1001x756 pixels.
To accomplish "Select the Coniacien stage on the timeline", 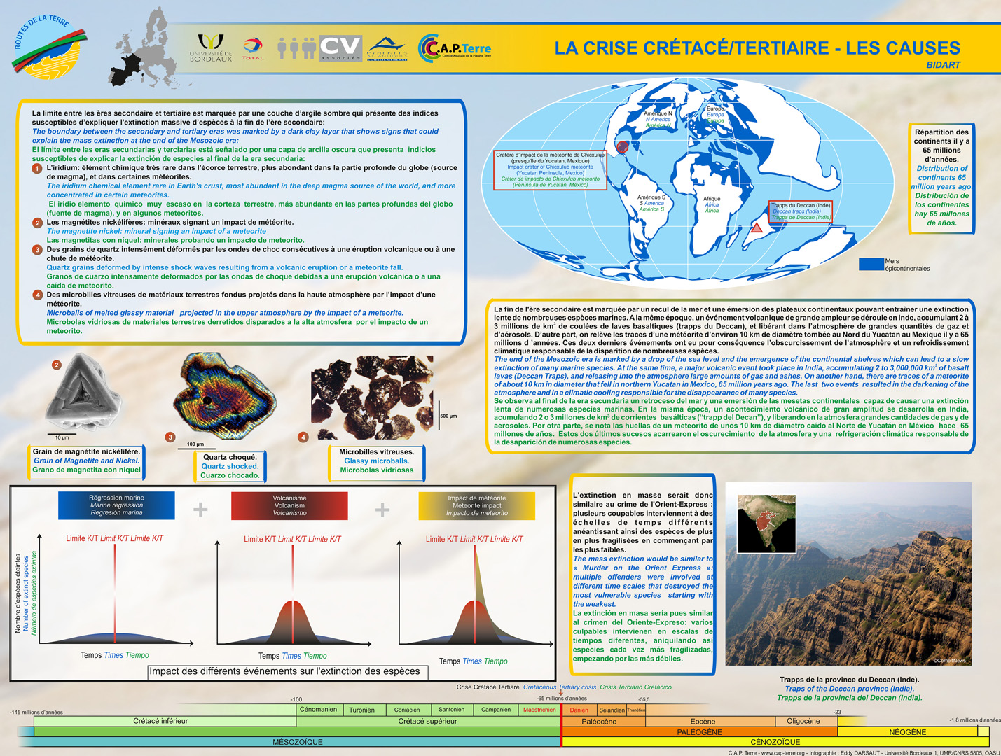I will tap(407, 710).
